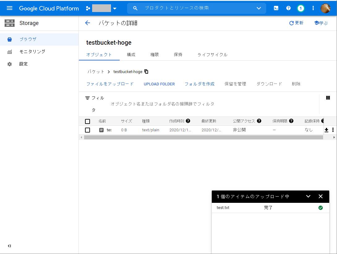Check the test.txt row checkbox
The image size is (337, 254).
coord(87,130)
